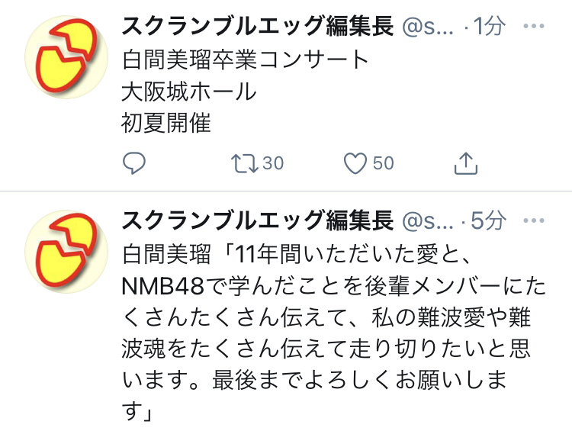View the retweet count 30
The image size is (572, 431).
point(273,163)
